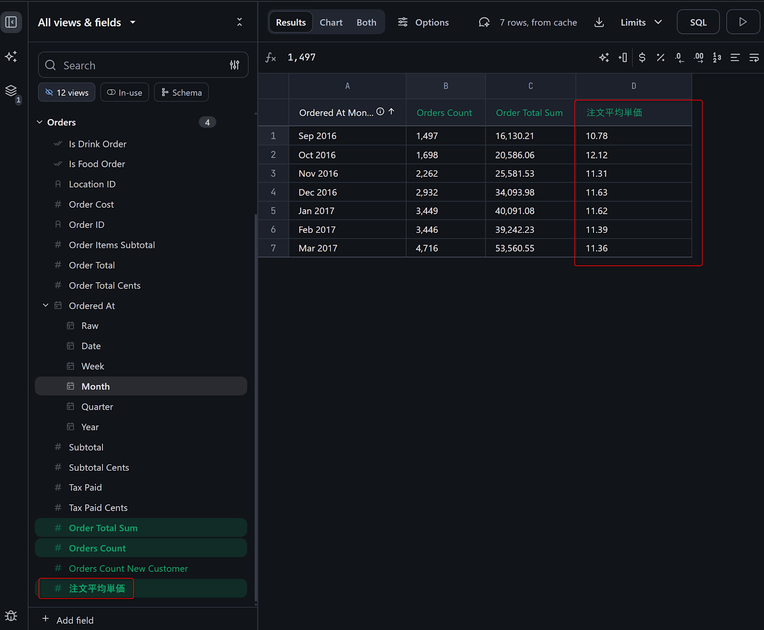The width and height of the screenshot is (764, 630).
Task: Click the download results icon
Action: click(x=599, y=23)
